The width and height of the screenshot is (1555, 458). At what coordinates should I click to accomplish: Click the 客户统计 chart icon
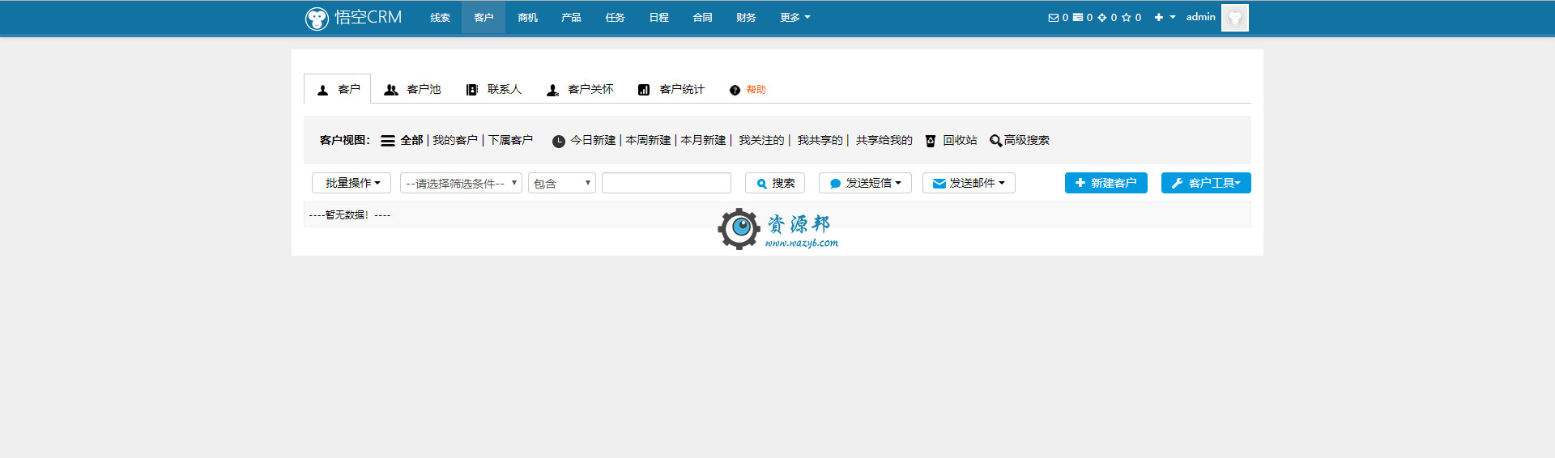pos(644,90)
